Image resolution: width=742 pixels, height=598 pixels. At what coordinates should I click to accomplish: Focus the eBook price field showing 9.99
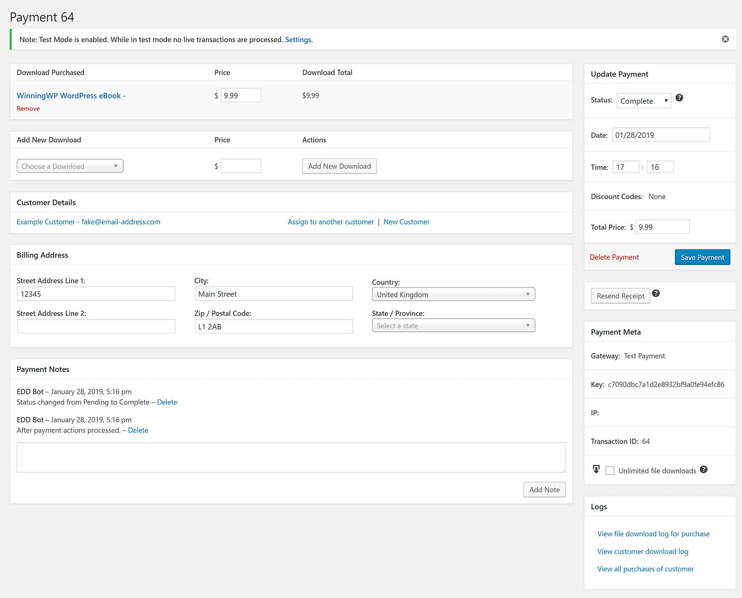coord(241,95)
